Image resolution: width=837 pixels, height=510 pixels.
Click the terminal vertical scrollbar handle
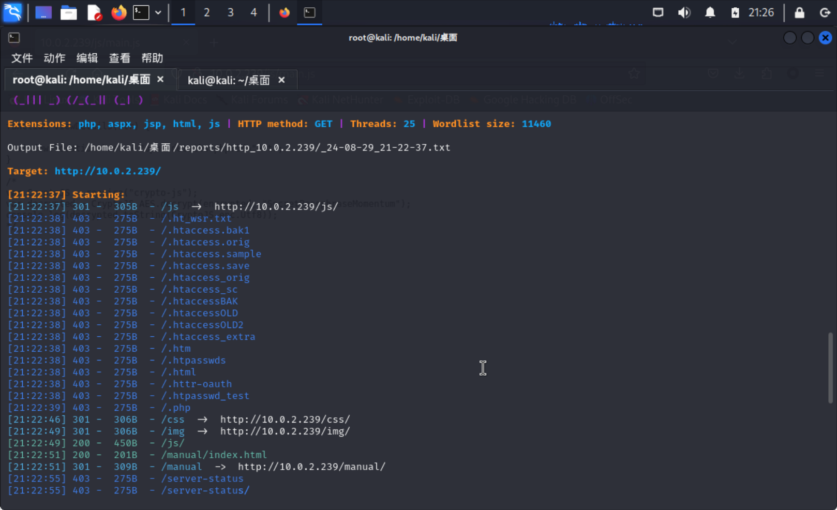pyautogui.click(x=830, y=367)
